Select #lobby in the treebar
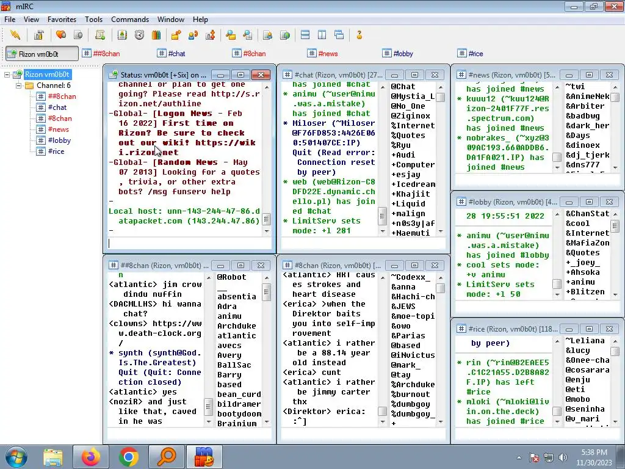625x469 pixels. (59, 140)
